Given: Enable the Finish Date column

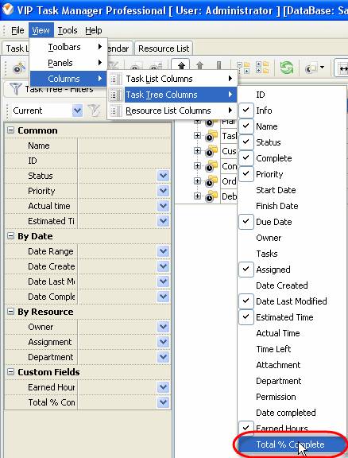Looking at the screenshot, I should click(292, 206).
